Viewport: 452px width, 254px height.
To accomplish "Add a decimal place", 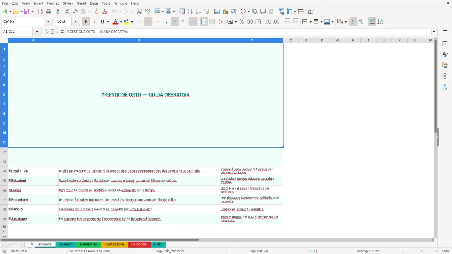I will tap(268, 22).
